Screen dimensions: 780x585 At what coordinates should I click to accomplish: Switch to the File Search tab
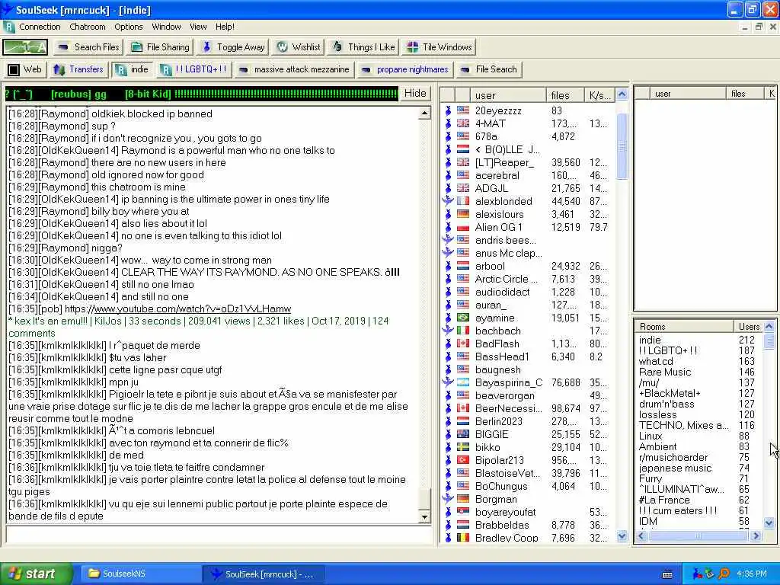point(488,69)
